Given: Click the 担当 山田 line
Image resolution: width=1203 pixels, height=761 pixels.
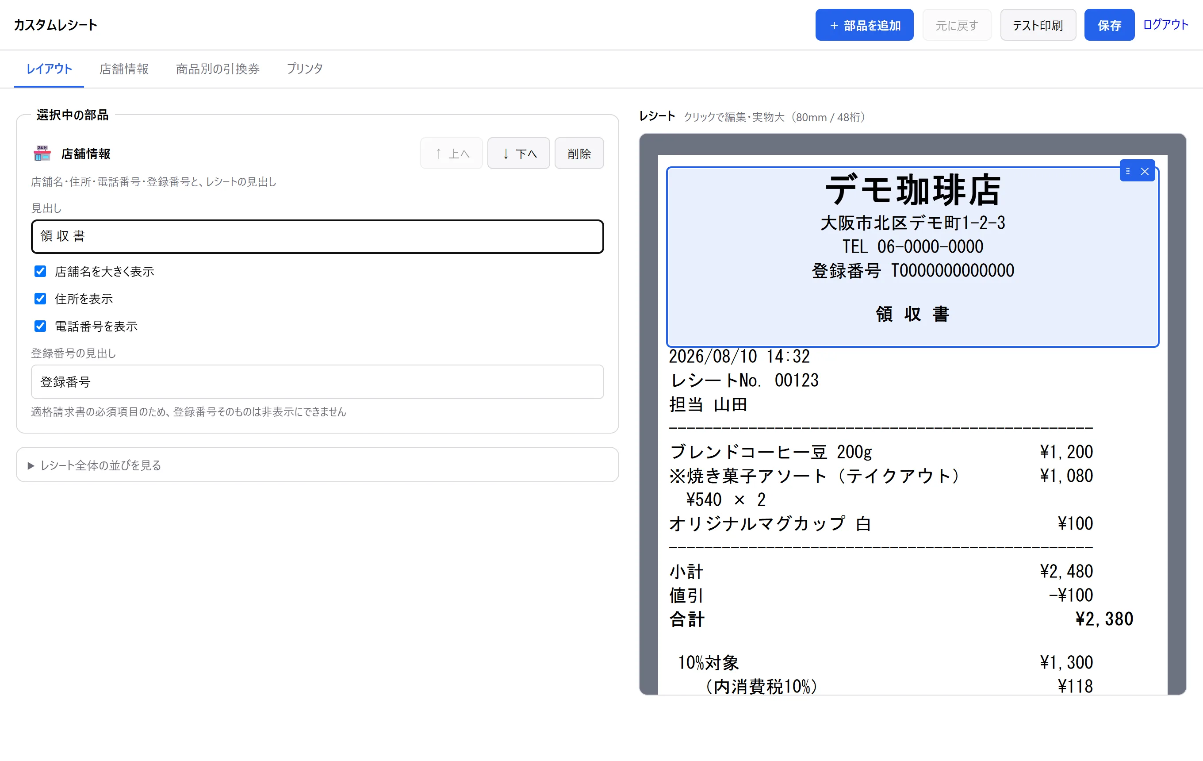Looking at the screenshot, I should 708,404.
